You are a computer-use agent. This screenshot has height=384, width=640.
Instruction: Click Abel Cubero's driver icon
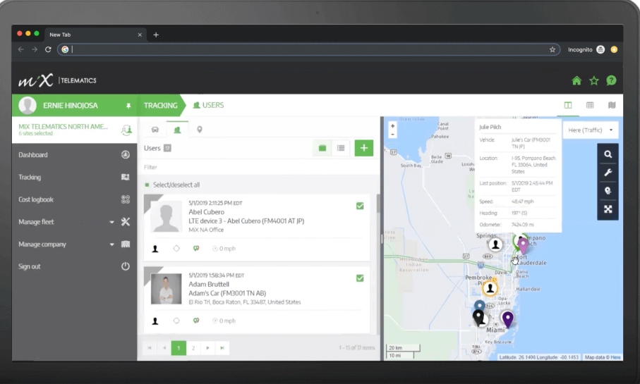[155, 249]
